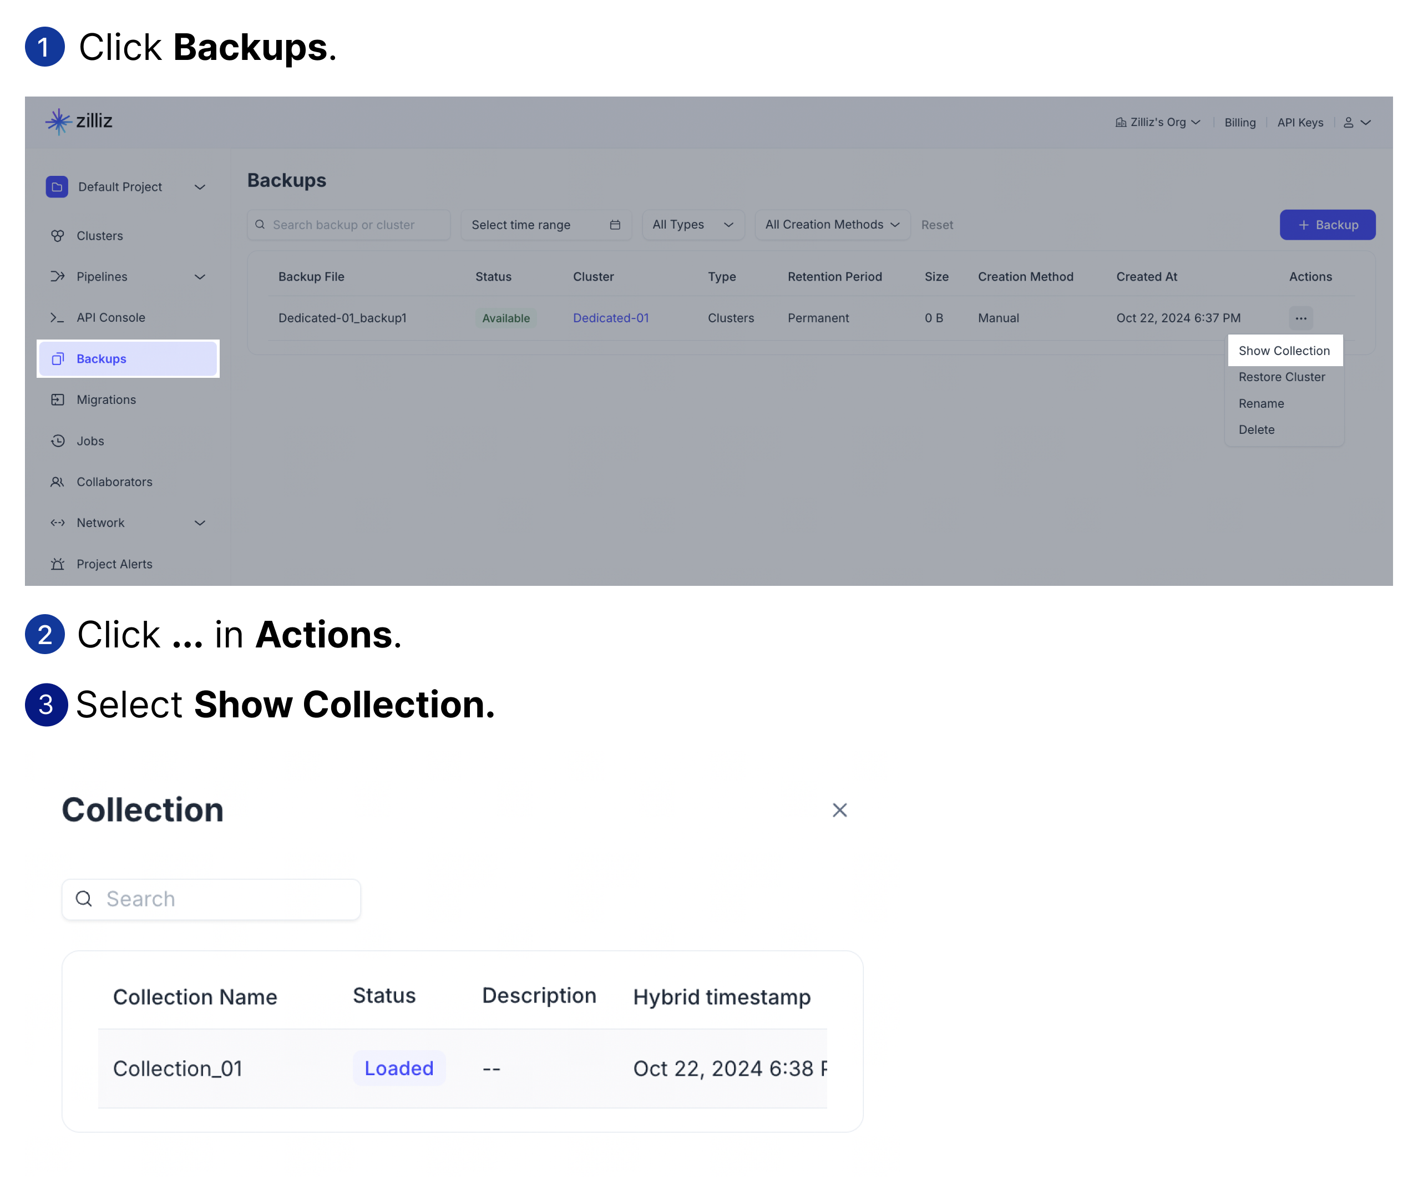Click the Jobs clock icon
This screenshot has height=1200, width=1418.
pyautogui.click(x=58, y=441)
